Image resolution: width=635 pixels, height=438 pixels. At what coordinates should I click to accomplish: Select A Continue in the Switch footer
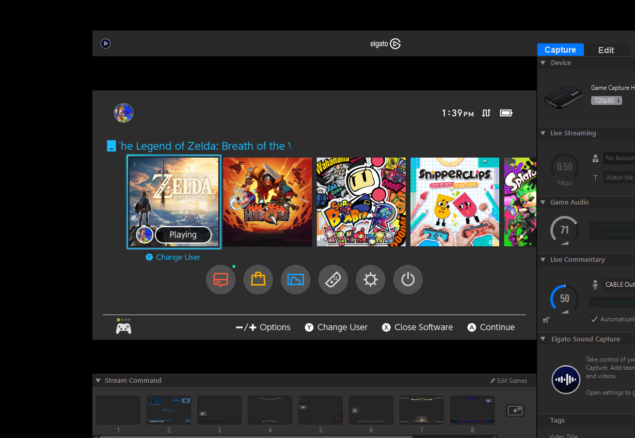(491, 327)
